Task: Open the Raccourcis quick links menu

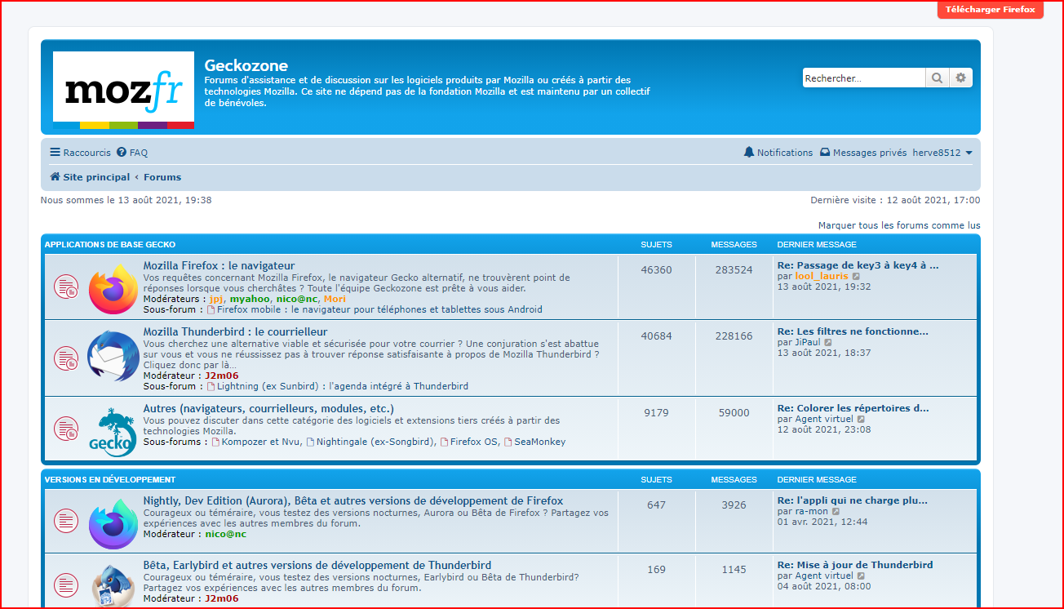Action: [x=80, y=153]
